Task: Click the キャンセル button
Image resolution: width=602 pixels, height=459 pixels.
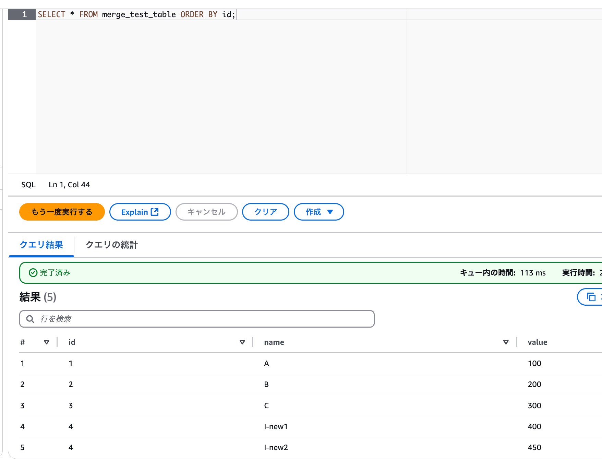Action: (x=206, y=212)
